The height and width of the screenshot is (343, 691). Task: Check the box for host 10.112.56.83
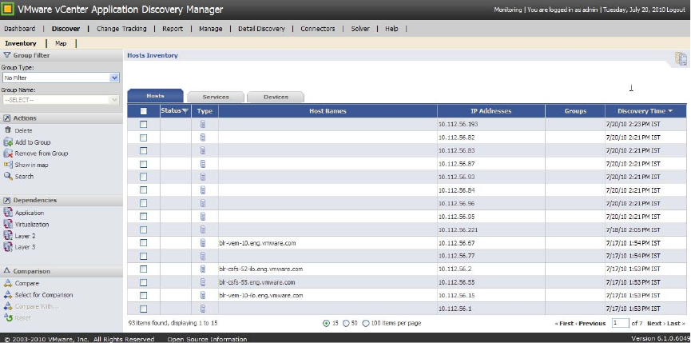click(x=143, y=151)
